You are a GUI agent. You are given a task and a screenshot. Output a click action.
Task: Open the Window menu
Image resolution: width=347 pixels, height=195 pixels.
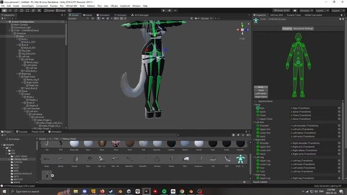[136, 6]
